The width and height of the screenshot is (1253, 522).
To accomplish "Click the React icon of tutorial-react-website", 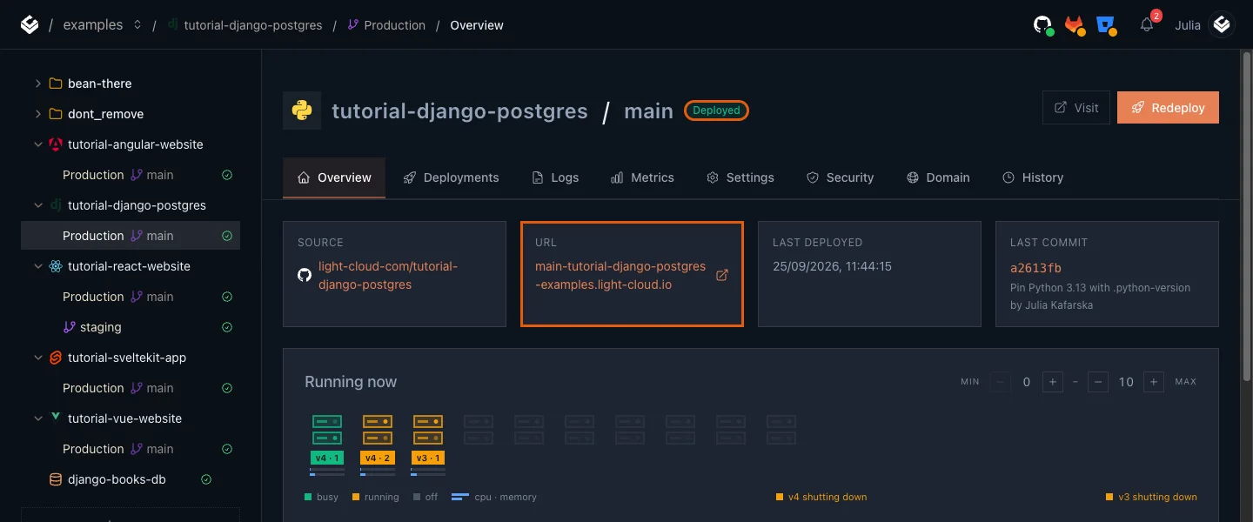I will [56, 266].
